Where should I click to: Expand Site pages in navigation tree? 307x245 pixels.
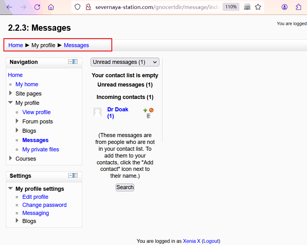tap(11, 93)
